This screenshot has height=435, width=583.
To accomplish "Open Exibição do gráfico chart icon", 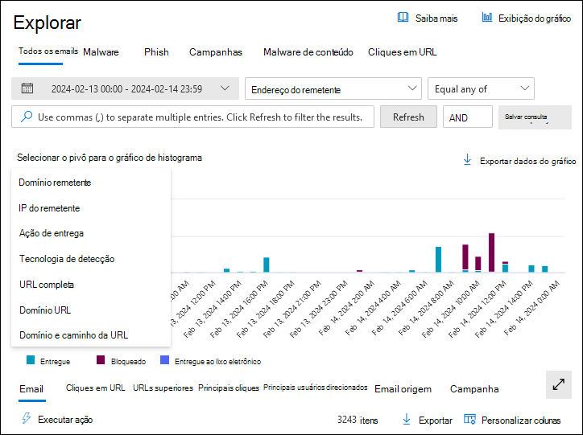I will click(x=487, y=18).
